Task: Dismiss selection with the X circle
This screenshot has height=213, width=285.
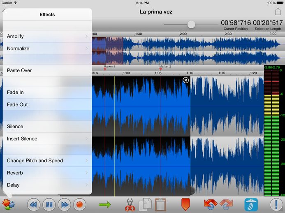Action: (x=185, y=80)
